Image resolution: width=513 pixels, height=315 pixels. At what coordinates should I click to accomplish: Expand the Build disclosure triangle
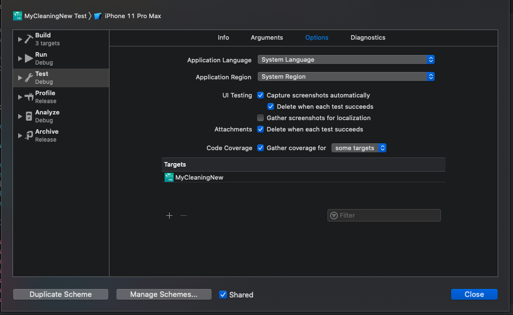pos(20,39)
